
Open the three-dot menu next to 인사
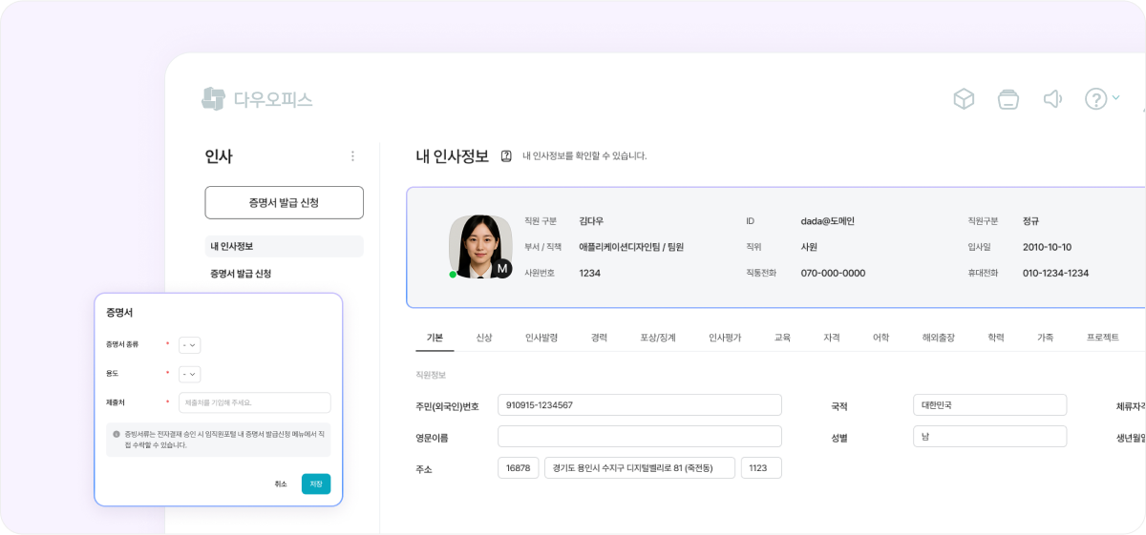[352, 156]
